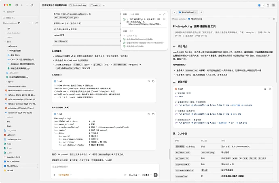Open README.md in external window icon
Image resolution: width=279 pixels, height=183 pixels.
click(x=274, y=19)
